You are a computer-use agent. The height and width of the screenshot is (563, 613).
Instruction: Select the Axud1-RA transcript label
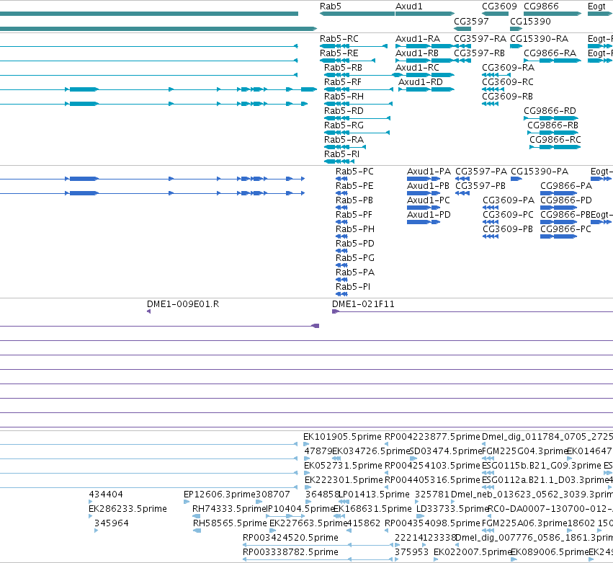pyautogui.click(x=418, y=39)
